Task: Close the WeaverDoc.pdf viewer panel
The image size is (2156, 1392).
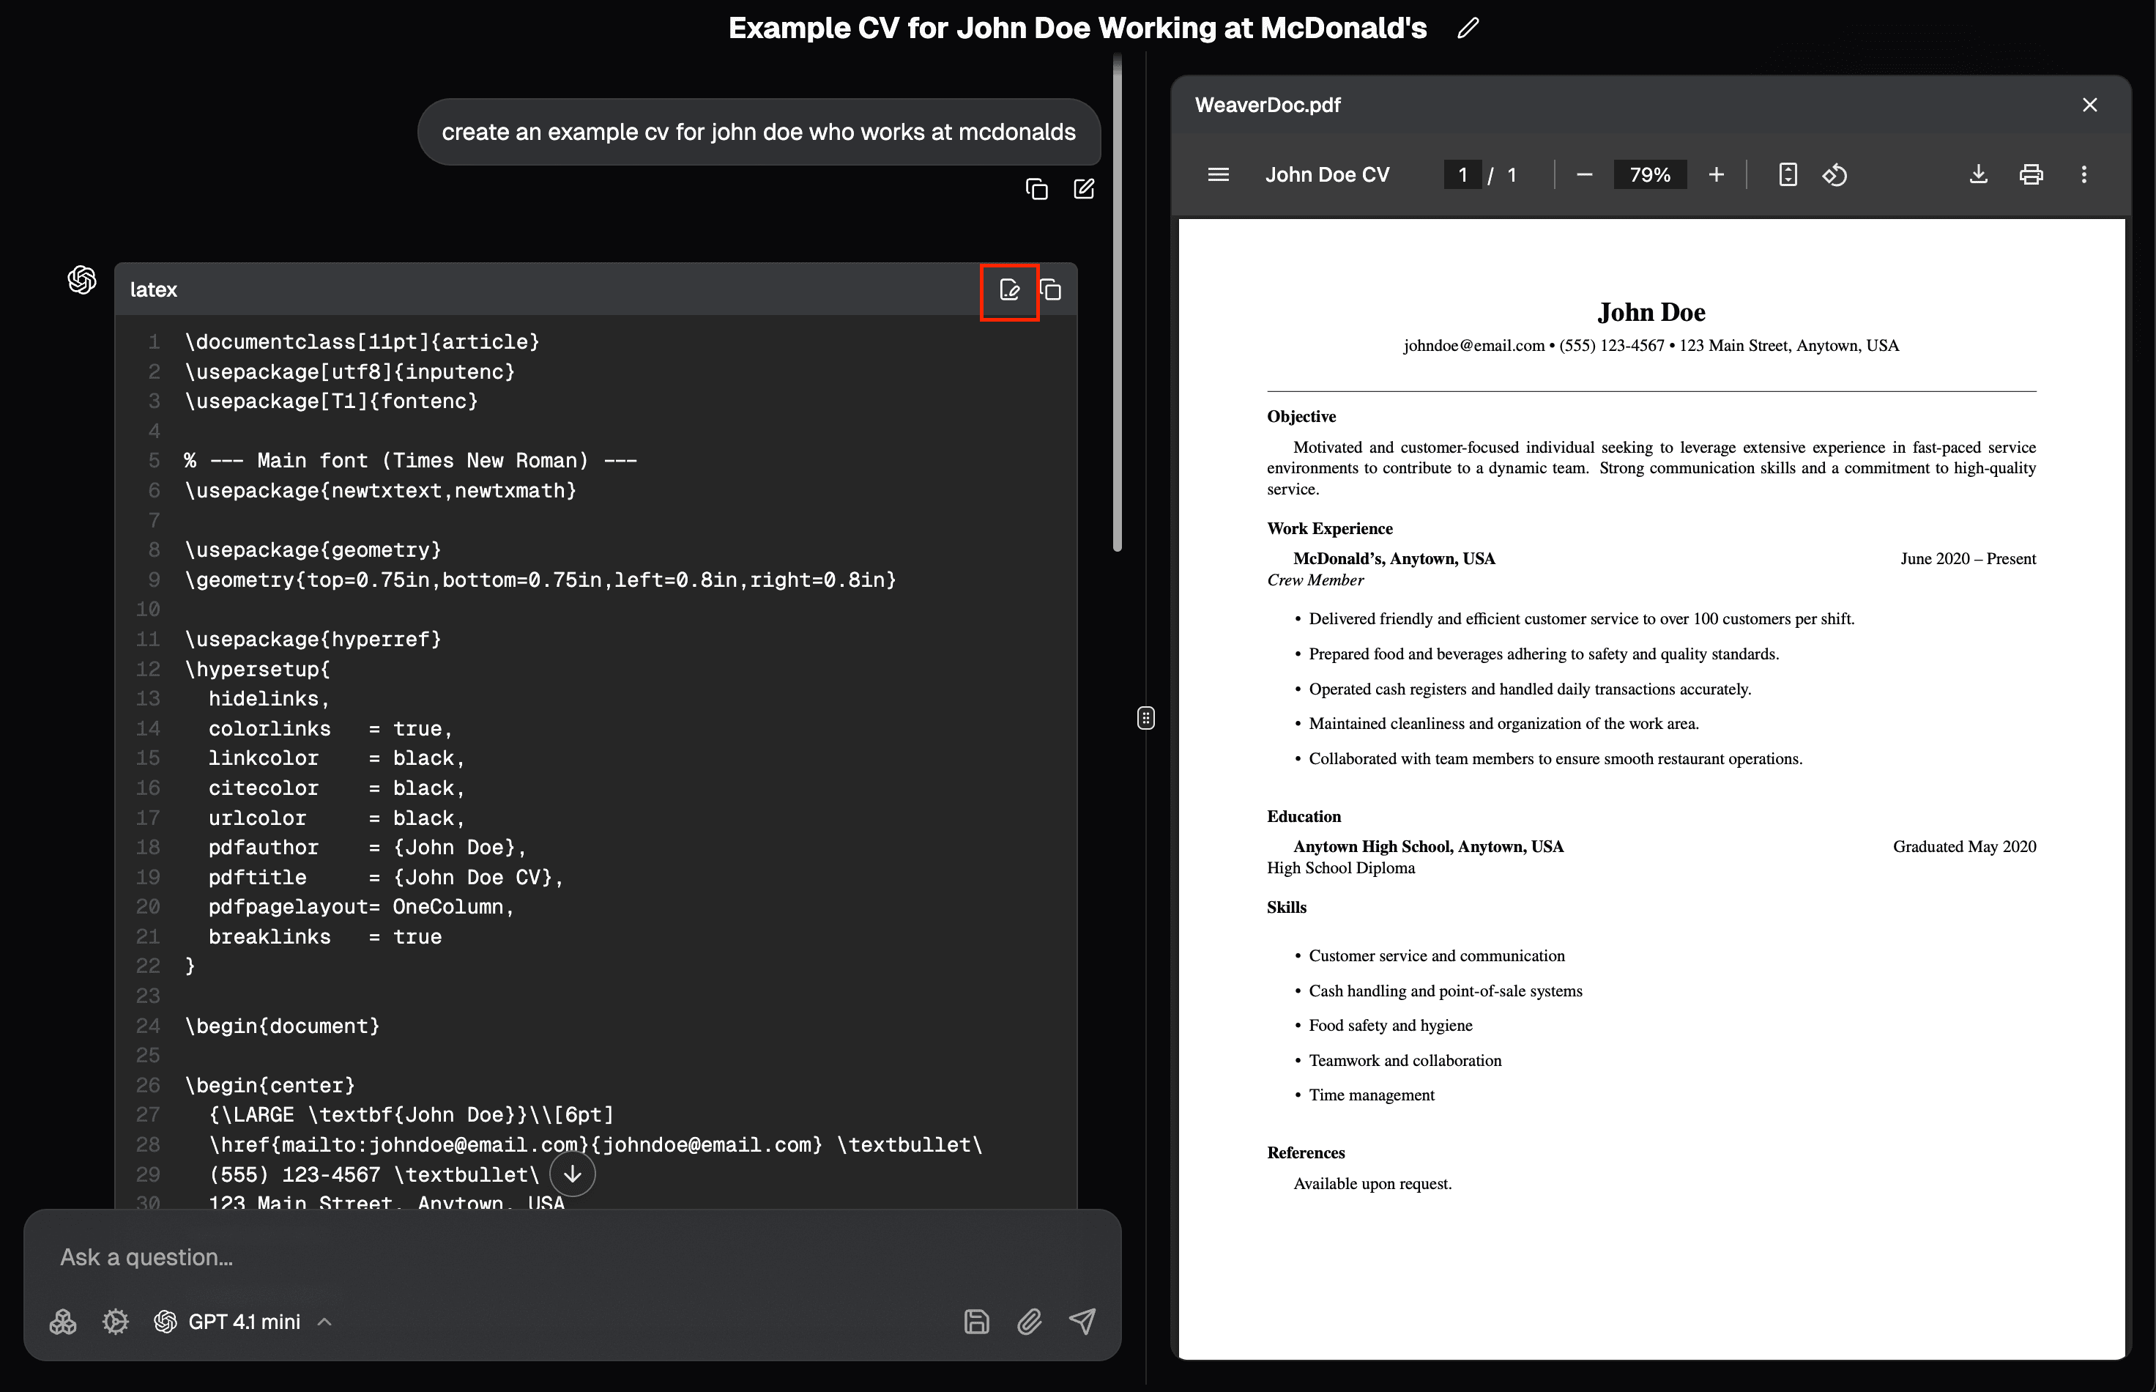Action: point(2089,105)
